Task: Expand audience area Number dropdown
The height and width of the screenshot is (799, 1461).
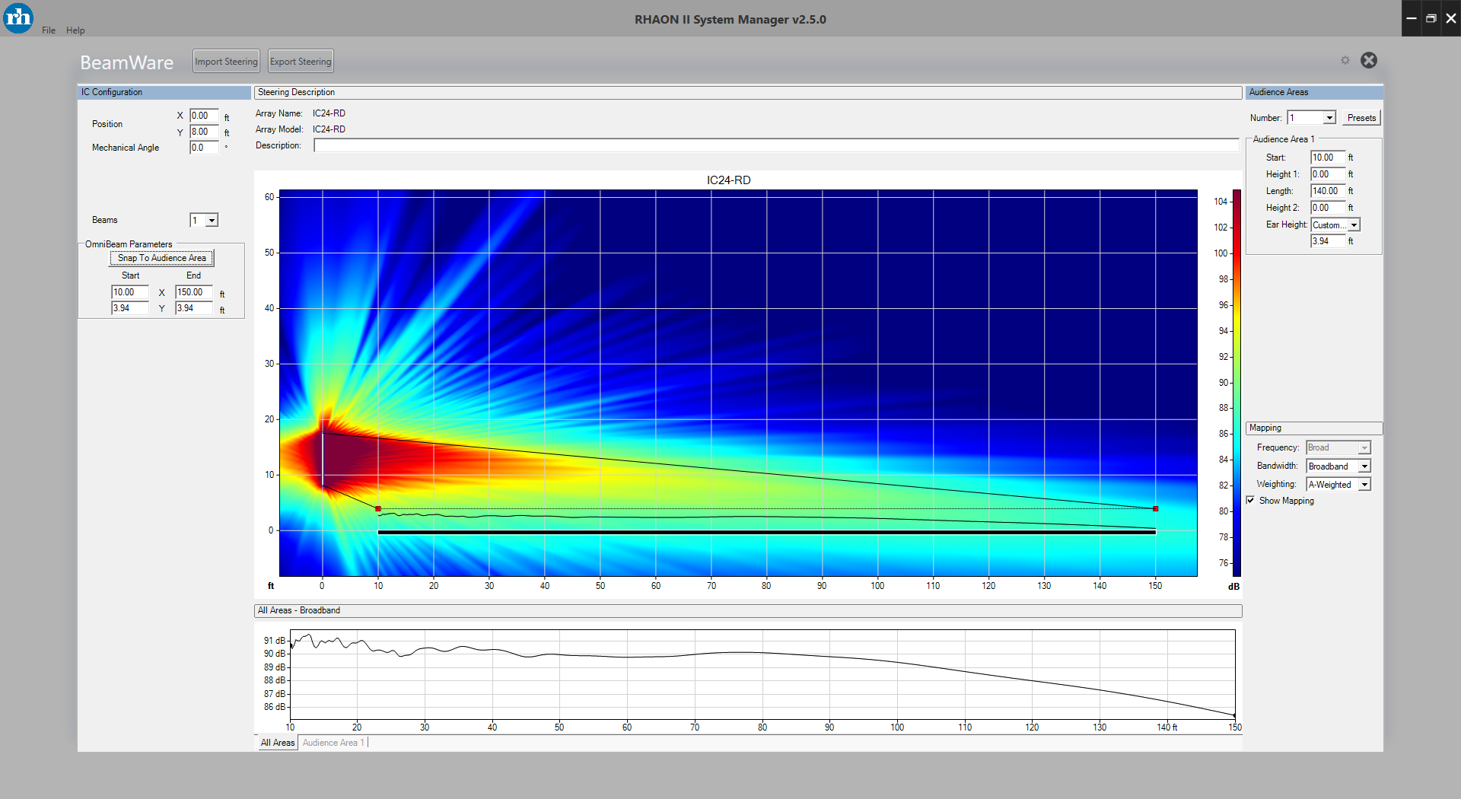Action: [x=1329, y=118]
